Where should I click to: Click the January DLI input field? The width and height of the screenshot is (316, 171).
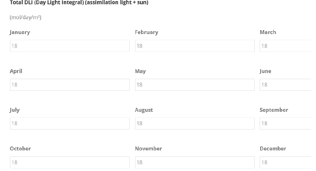69,46
